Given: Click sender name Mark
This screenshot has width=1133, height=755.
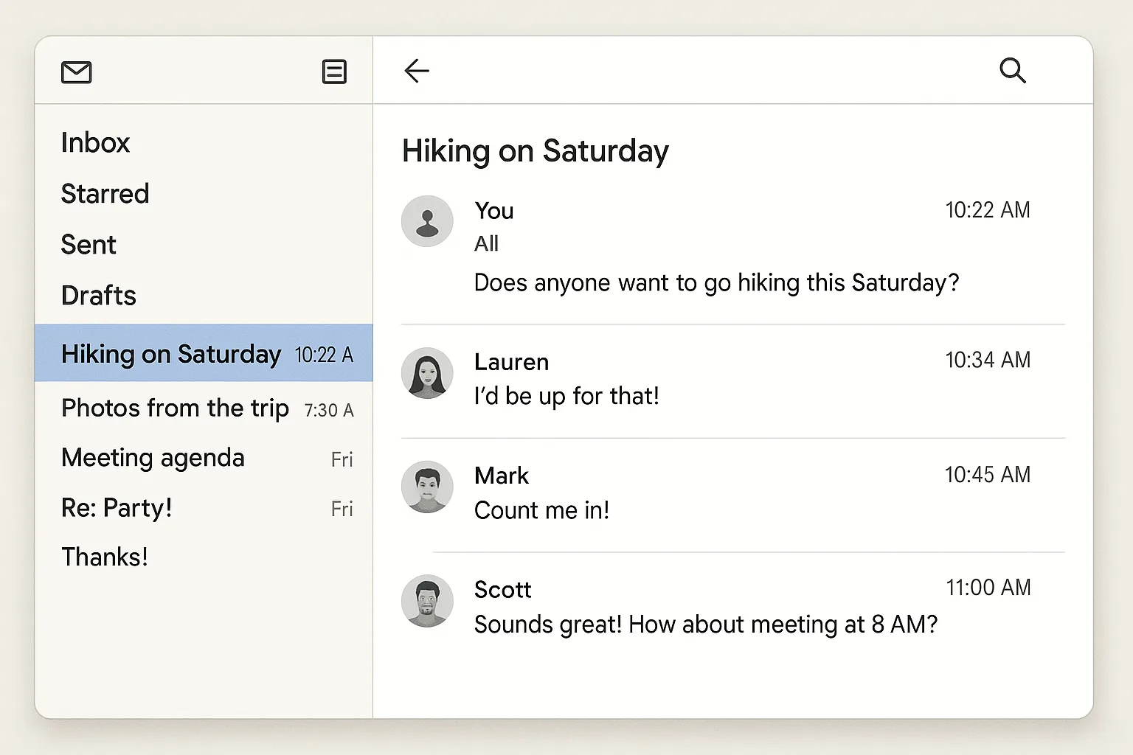Looking at the screenshot, I should tap(502, 476).
